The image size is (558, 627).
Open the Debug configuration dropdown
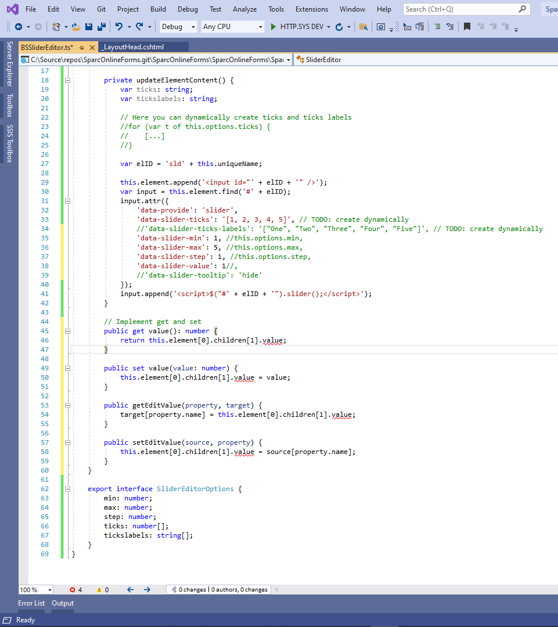(178, 27)
